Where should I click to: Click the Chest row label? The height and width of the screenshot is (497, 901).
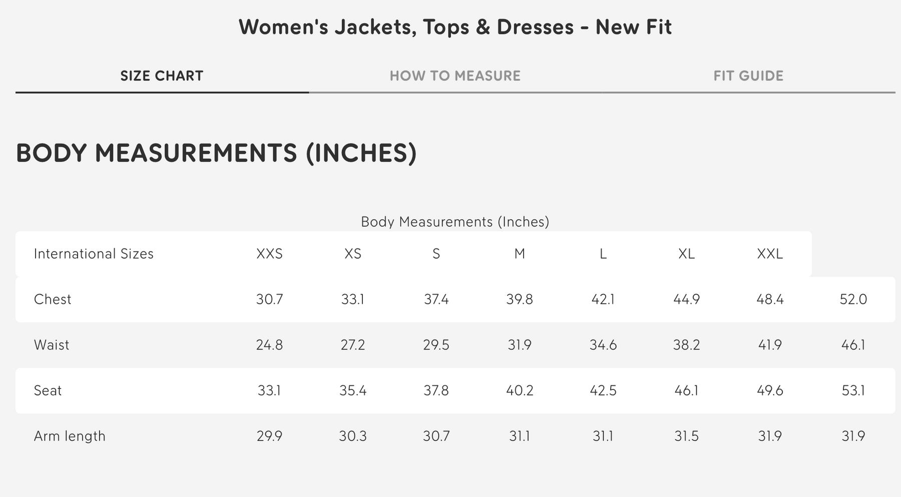pos(53,299)
